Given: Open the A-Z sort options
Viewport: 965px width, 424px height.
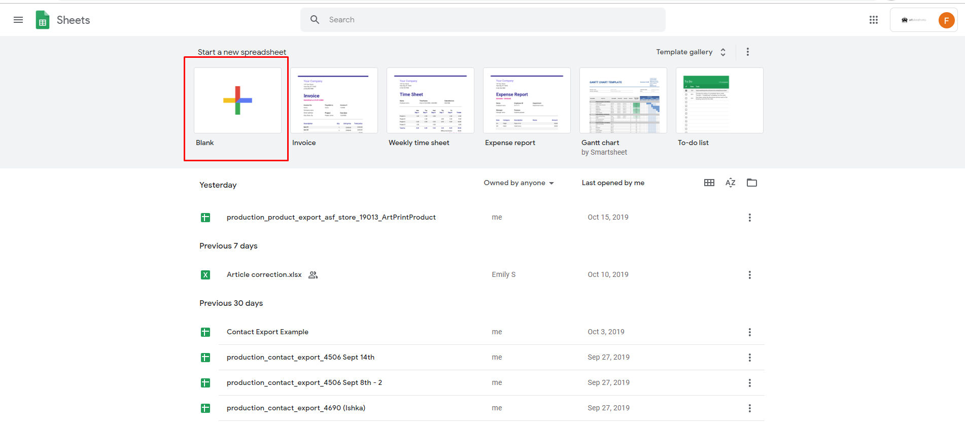Looking at the screenshot, I should (x=730, y=183).
